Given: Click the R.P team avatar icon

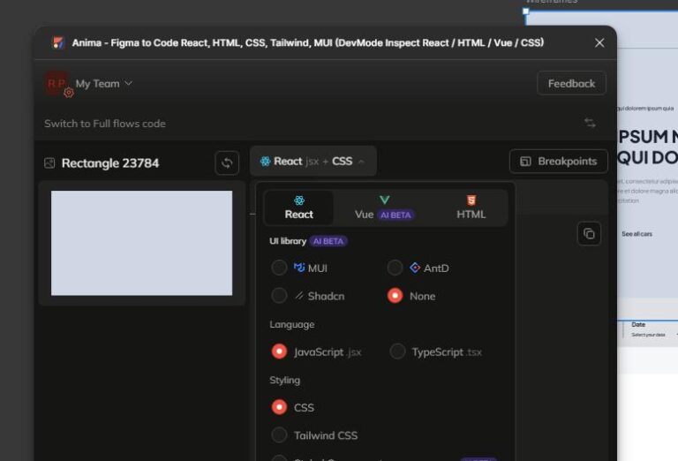Looking at the screenshot, I should [57, 83].
